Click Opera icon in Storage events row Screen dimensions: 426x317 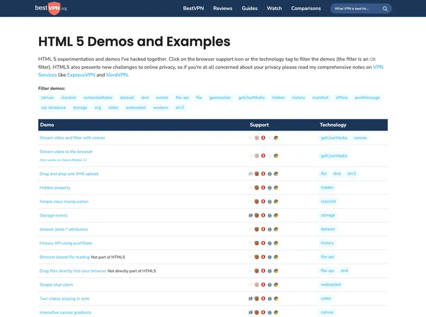click(263, 215)
